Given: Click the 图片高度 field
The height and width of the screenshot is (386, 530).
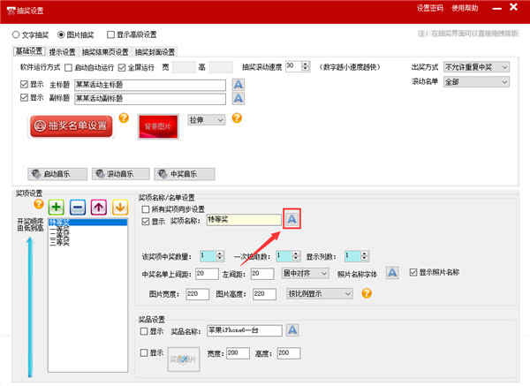Looking at the screenshot, I should point(265,294).
